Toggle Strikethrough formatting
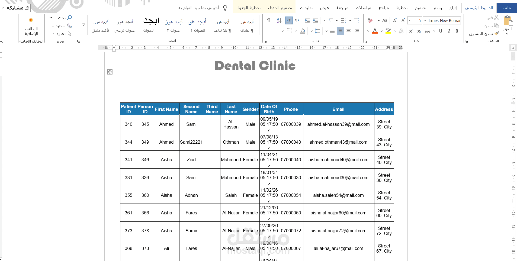The image size is (517, 261). click(428, 31)
